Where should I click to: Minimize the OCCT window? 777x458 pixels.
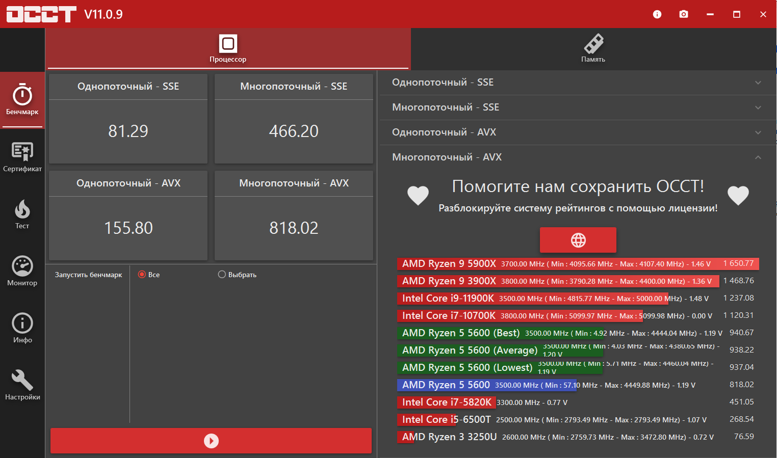710,14
